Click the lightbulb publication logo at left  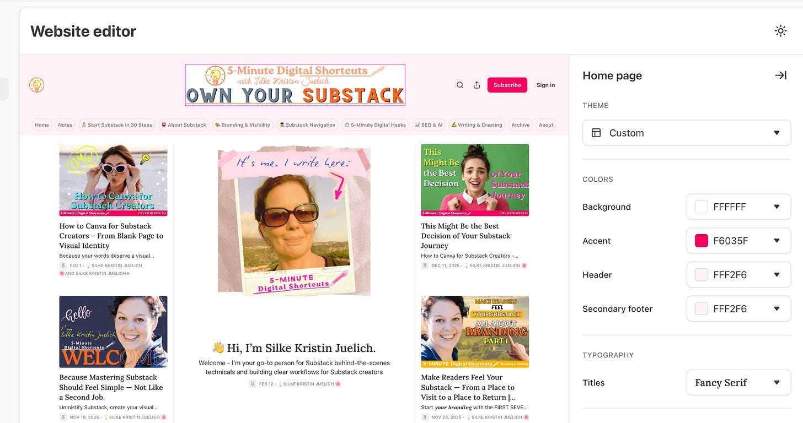(x=37, y=85)
